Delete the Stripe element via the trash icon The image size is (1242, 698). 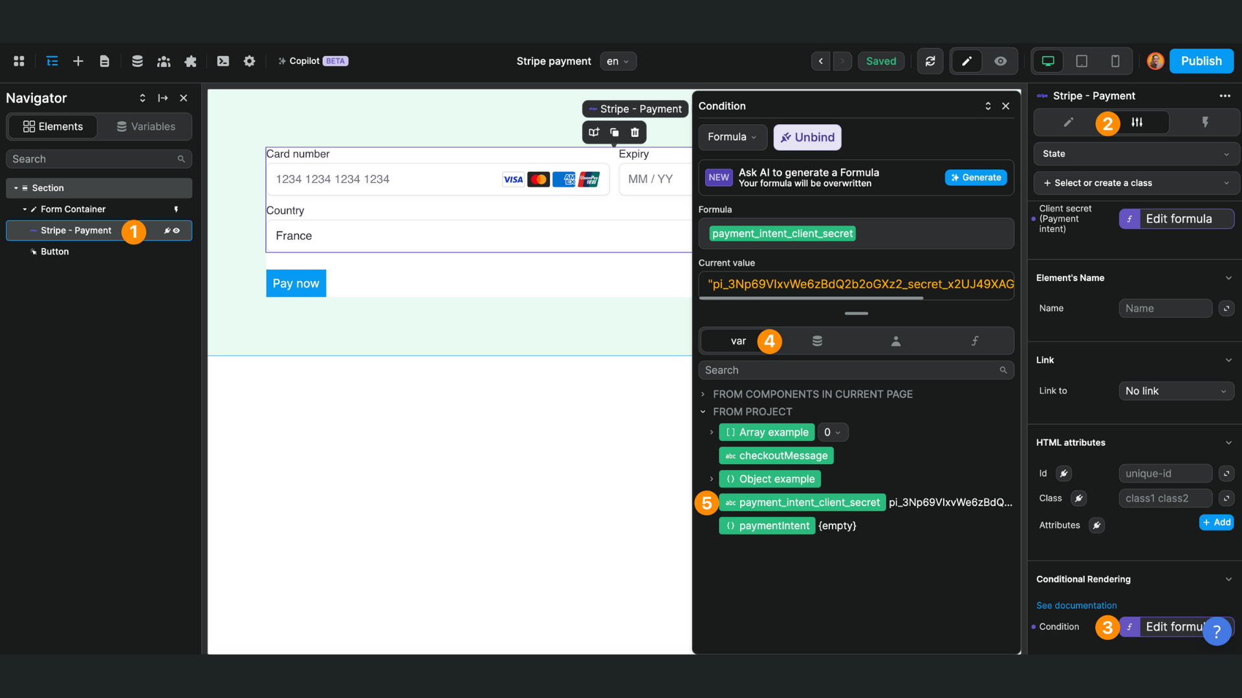click(x=635, y=132)
